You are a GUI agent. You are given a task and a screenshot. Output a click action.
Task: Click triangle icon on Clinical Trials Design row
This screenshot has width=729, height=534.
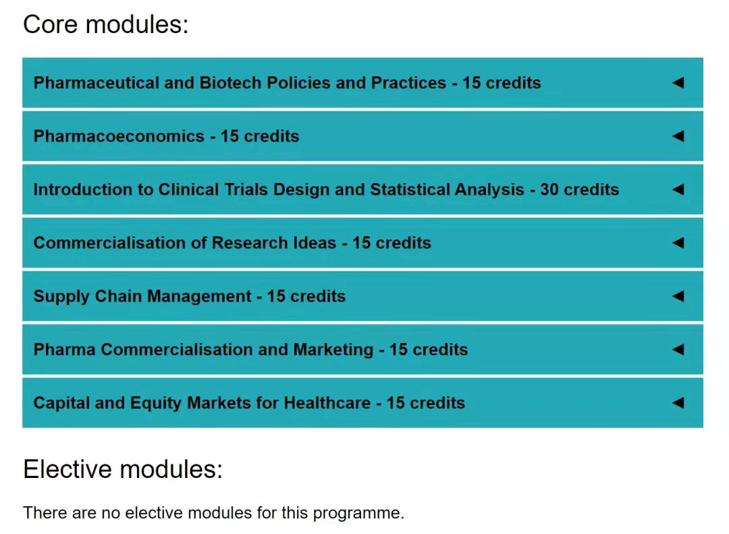coord(678,189)
